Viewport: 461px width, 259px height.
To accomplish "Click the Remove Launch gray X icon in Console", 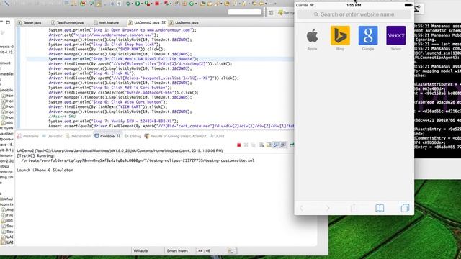I will pos(246,145).
